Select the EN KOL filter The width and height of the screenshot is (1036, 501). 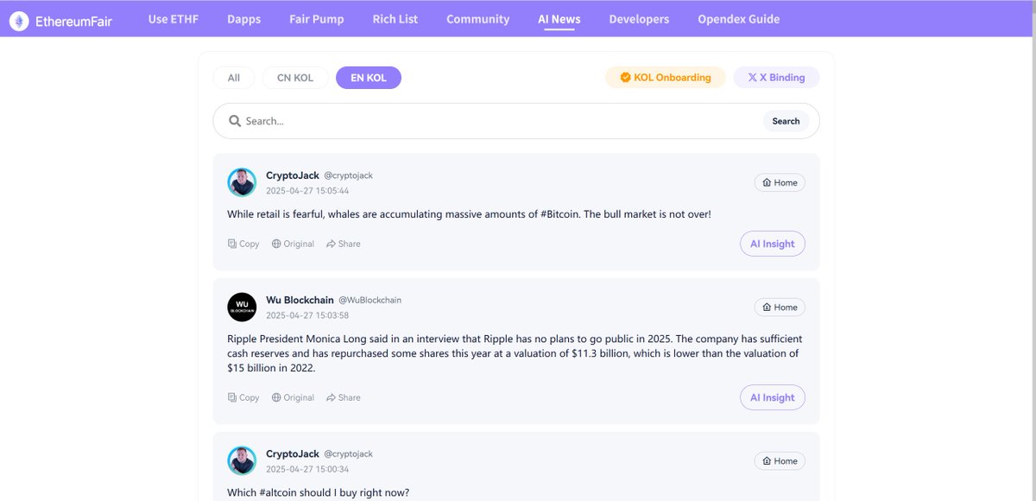(369, 78)
